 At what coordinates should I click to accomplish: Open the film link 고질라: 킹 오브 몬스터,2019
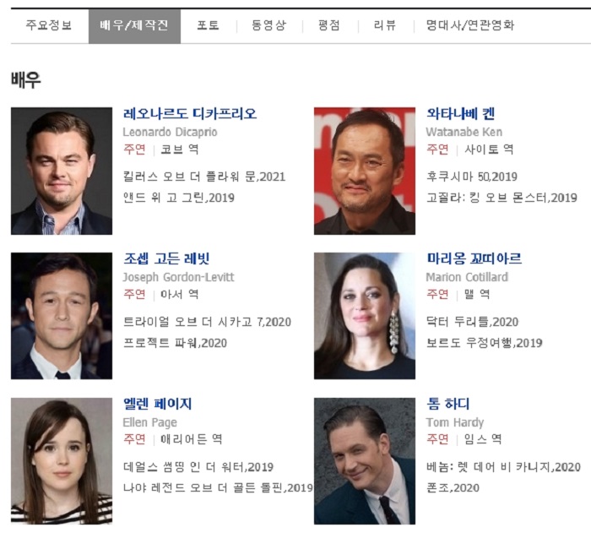pyautogui.click(x=502, y=198)
